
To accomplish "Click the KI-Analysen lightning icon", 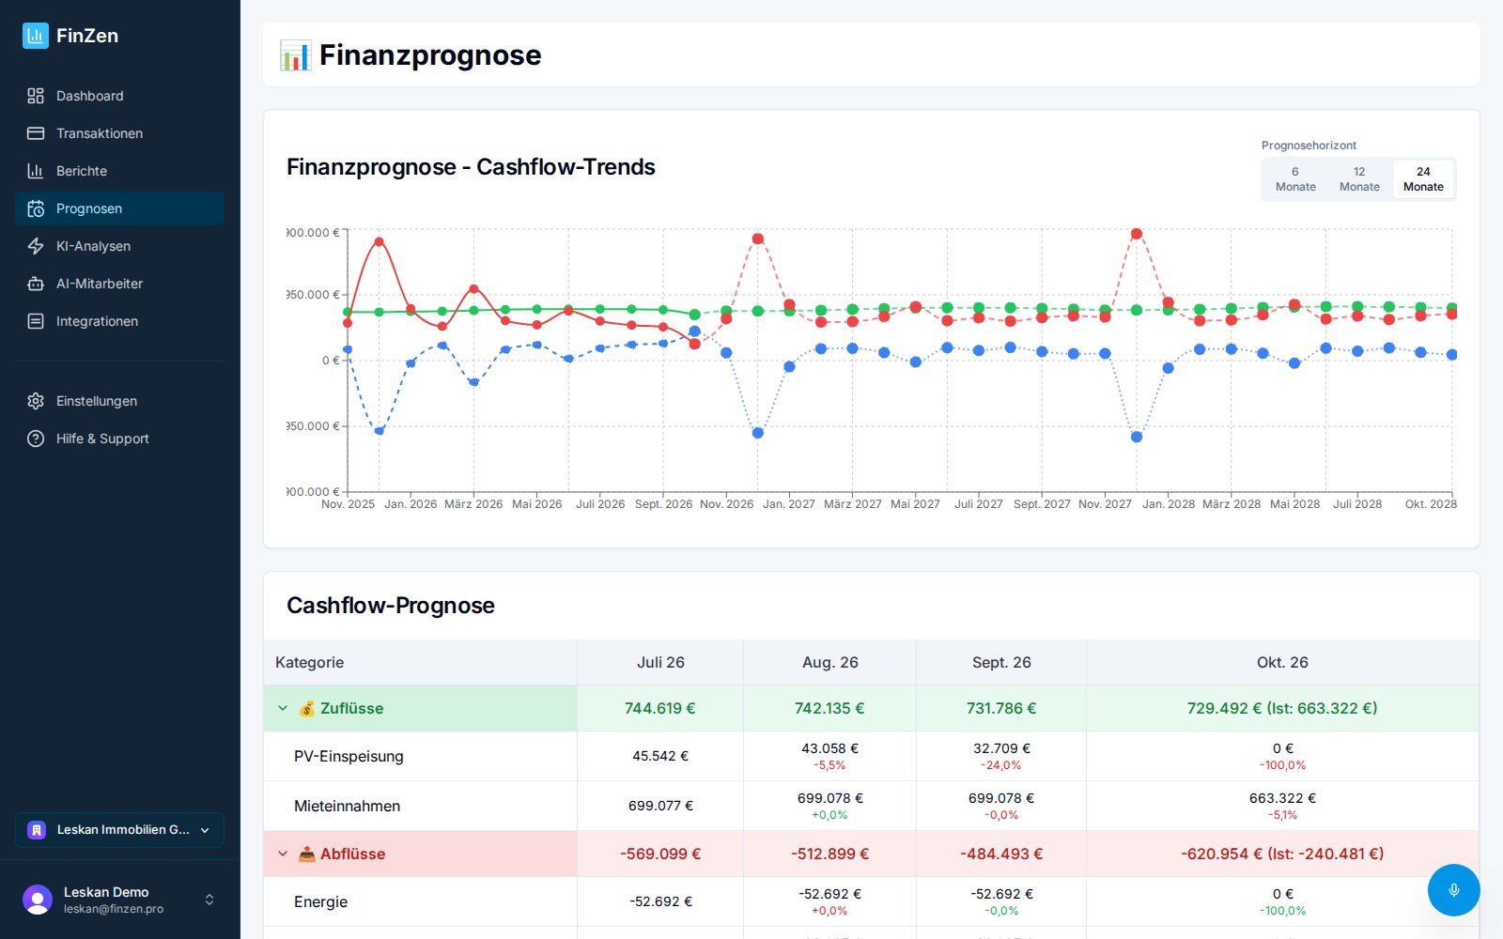I will [x=36, y=246].
